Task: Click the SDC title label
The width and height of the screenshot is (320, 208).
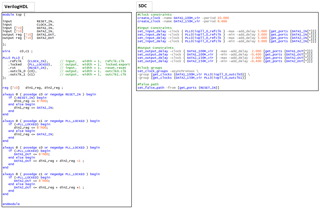Action: [142, 6]
